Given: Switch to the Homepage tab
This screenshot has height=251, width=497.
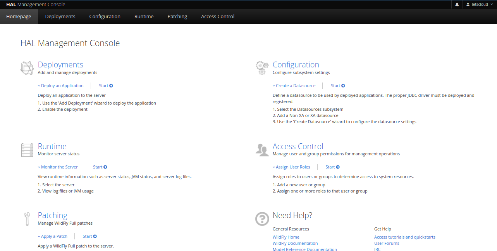Looking at the screenshot, I should 19,17.
